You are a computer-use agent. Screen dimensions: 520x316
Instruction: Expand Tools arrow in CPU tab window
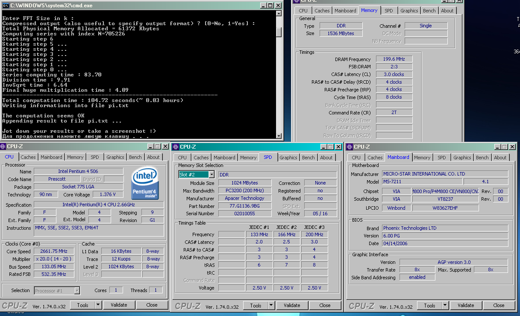tap(98, 305)
